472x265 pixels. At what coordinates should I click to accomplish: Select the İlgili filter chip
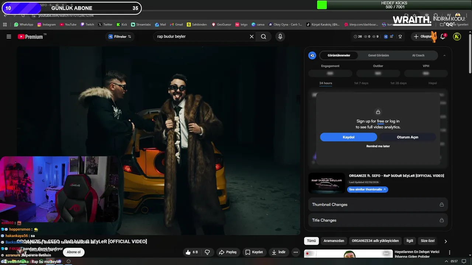(x=410, y=241)
